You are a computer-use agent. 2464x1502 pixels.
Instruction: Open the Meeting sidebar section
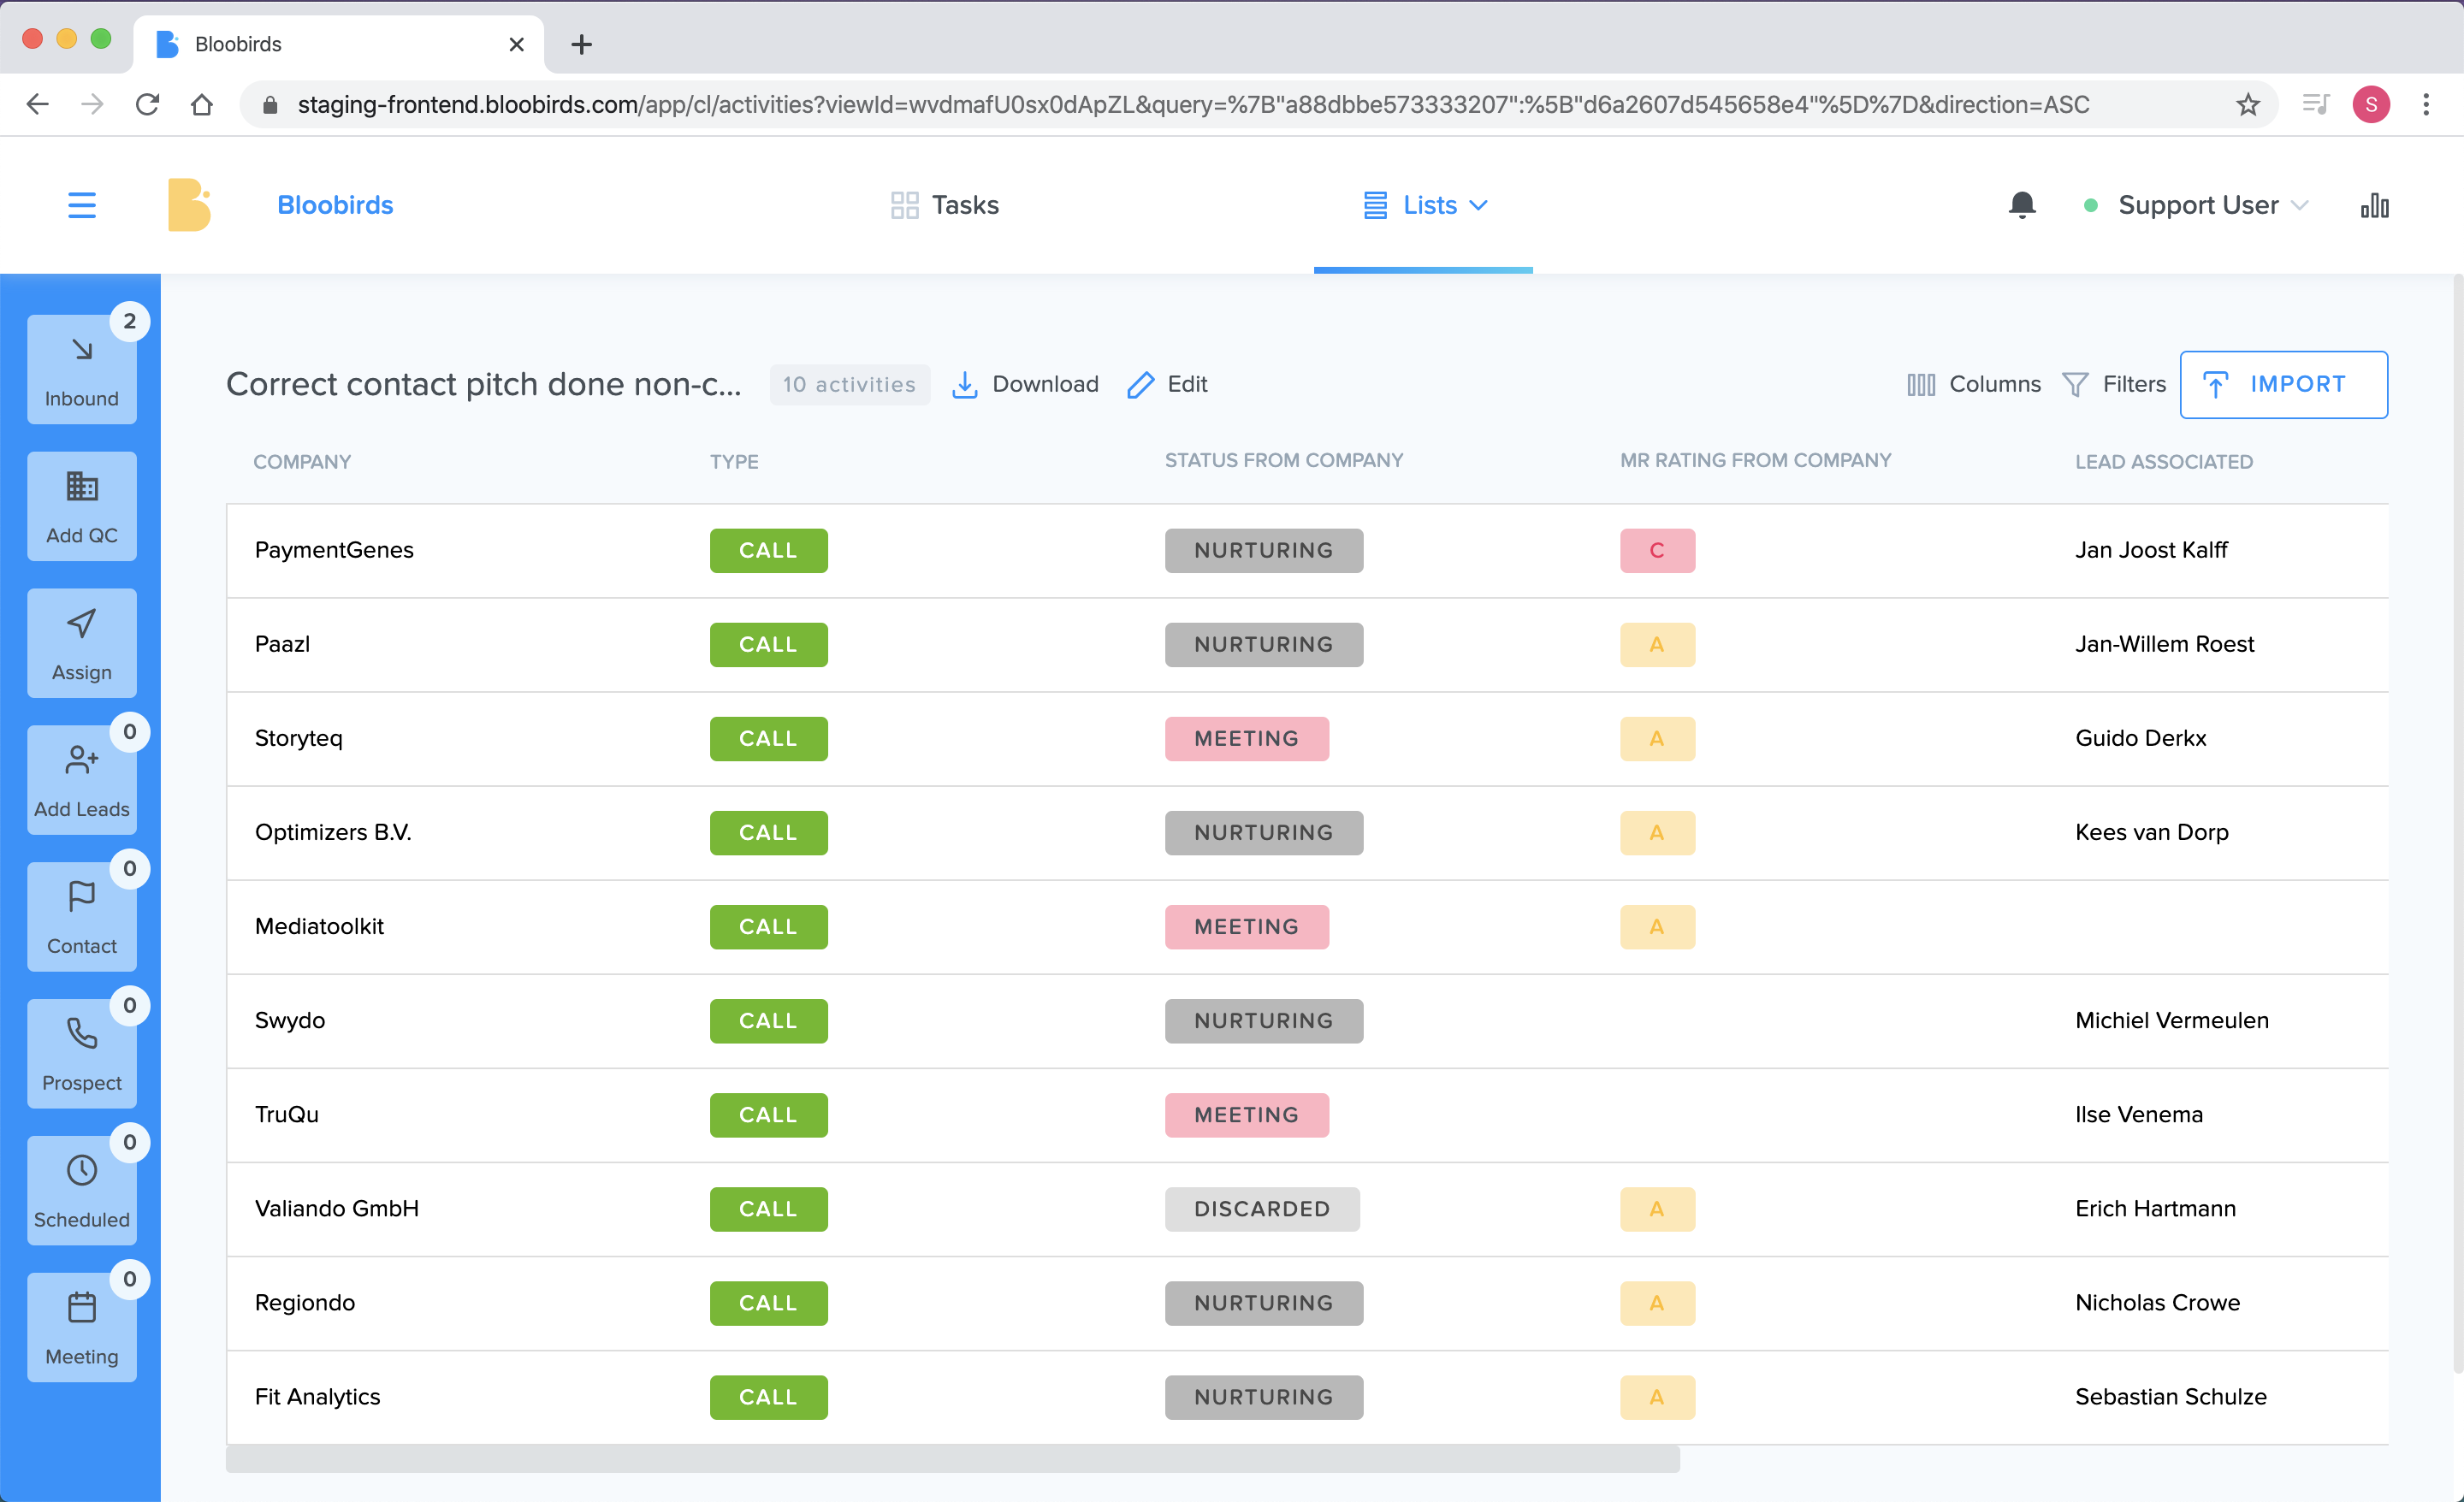click(x=82, y=1328)
